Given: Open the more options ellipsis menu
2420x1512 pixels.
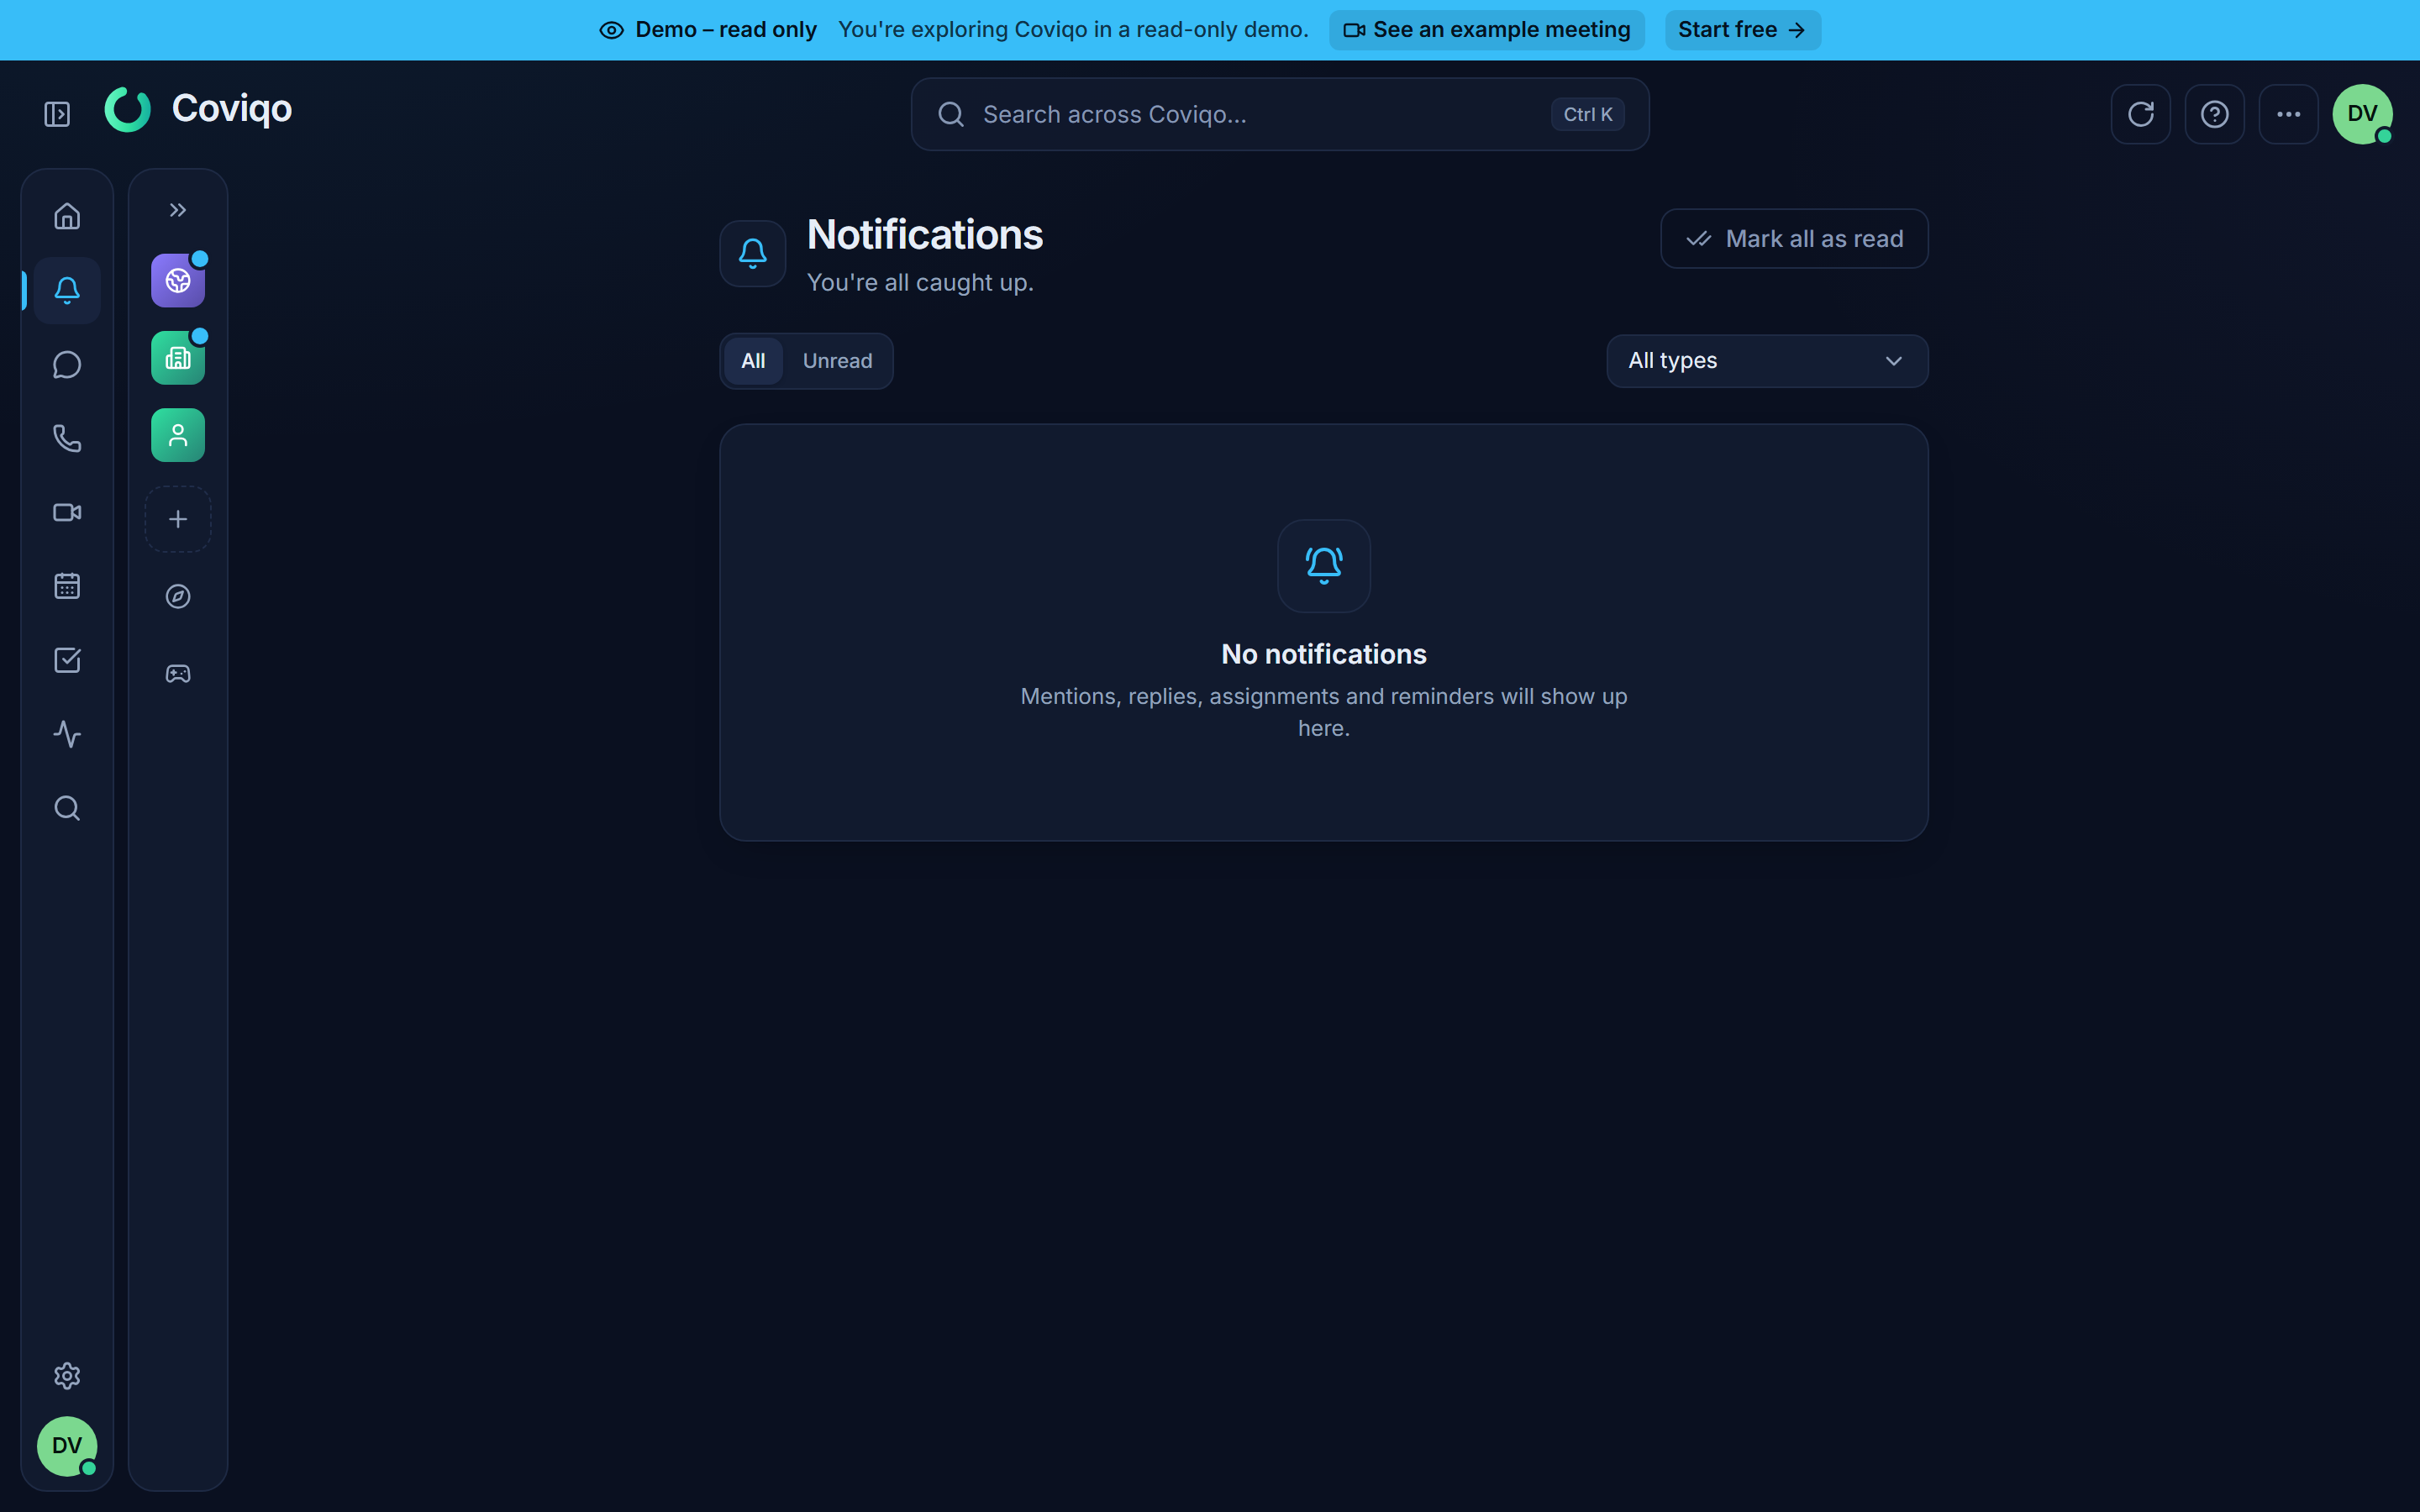Looking at the screenshot, I should point(2289,114).
